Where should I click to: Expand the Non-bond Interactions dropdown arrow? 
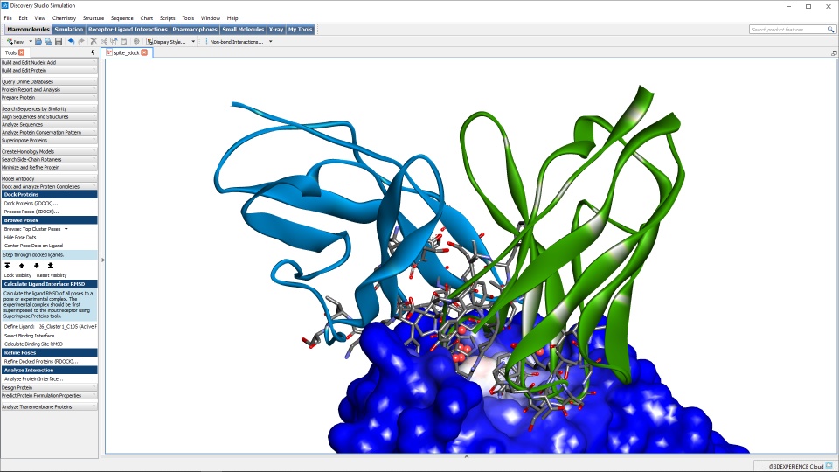click(270, 41)
